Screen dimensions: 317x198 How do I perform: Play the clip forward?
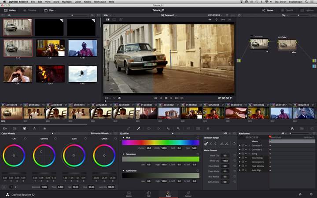171,98
